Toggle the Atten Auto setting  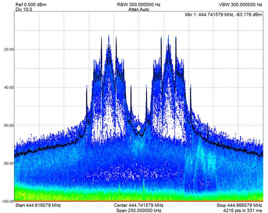pyautogui.click(x=138, y=10)
